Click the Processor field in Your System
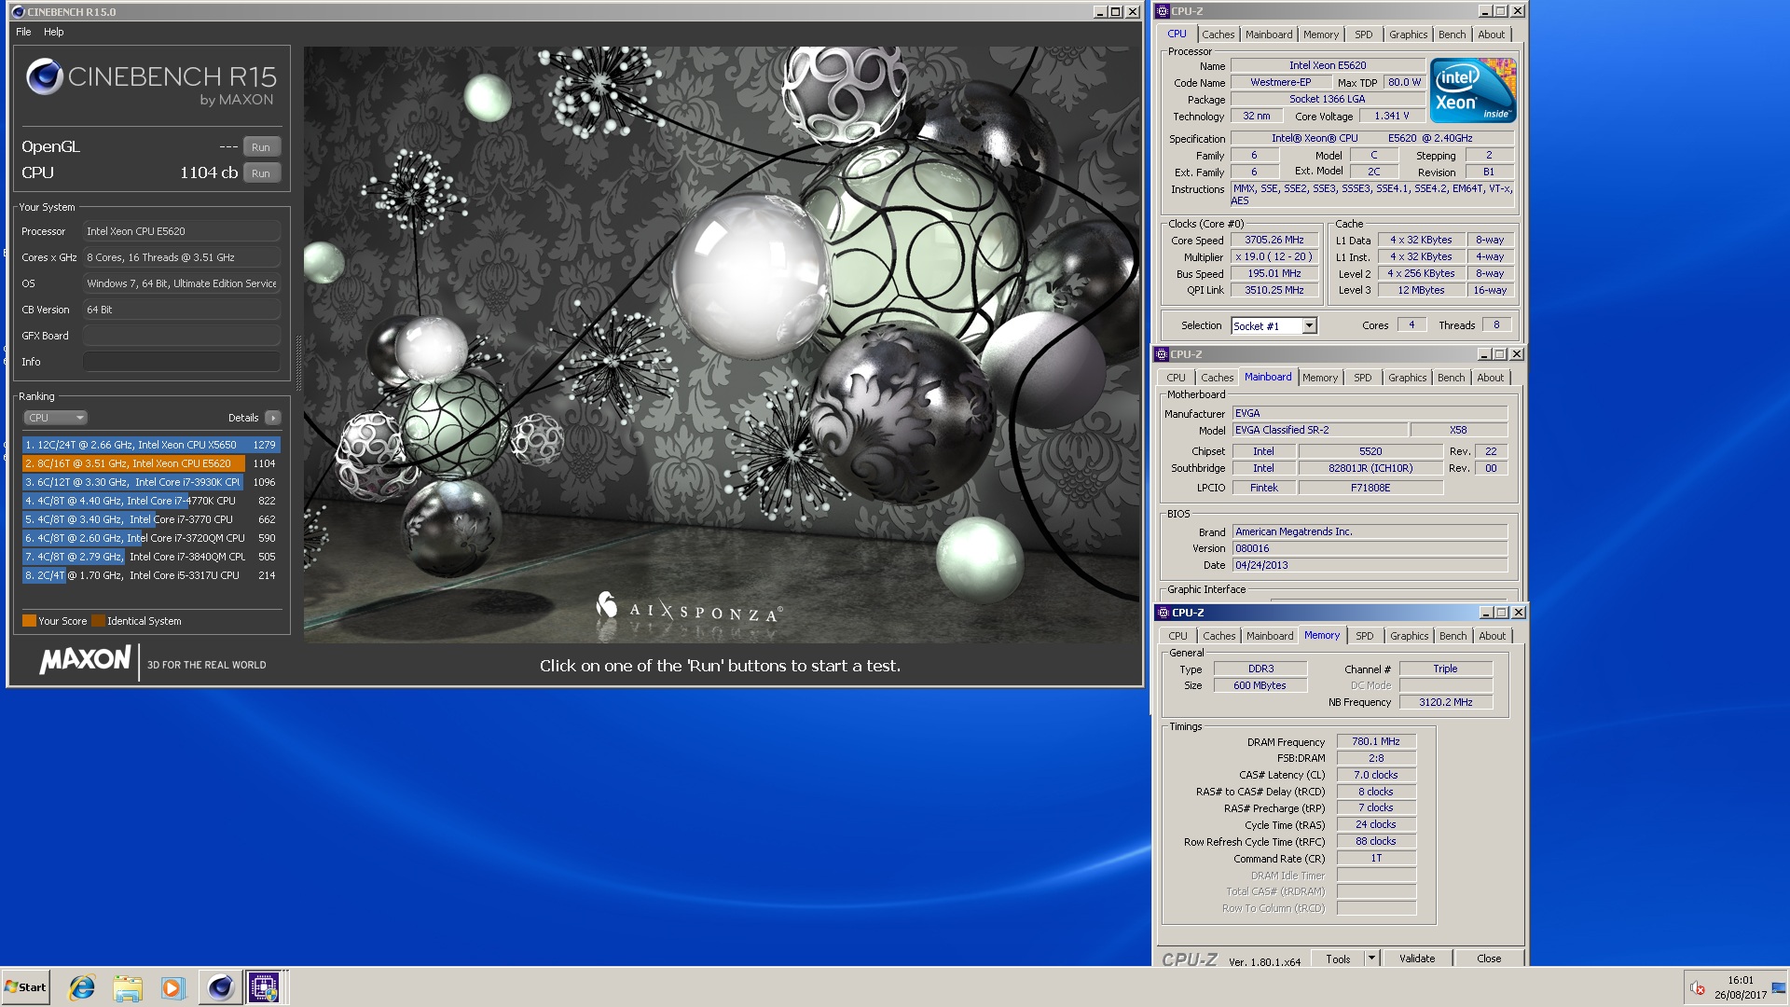 [182, 231]
